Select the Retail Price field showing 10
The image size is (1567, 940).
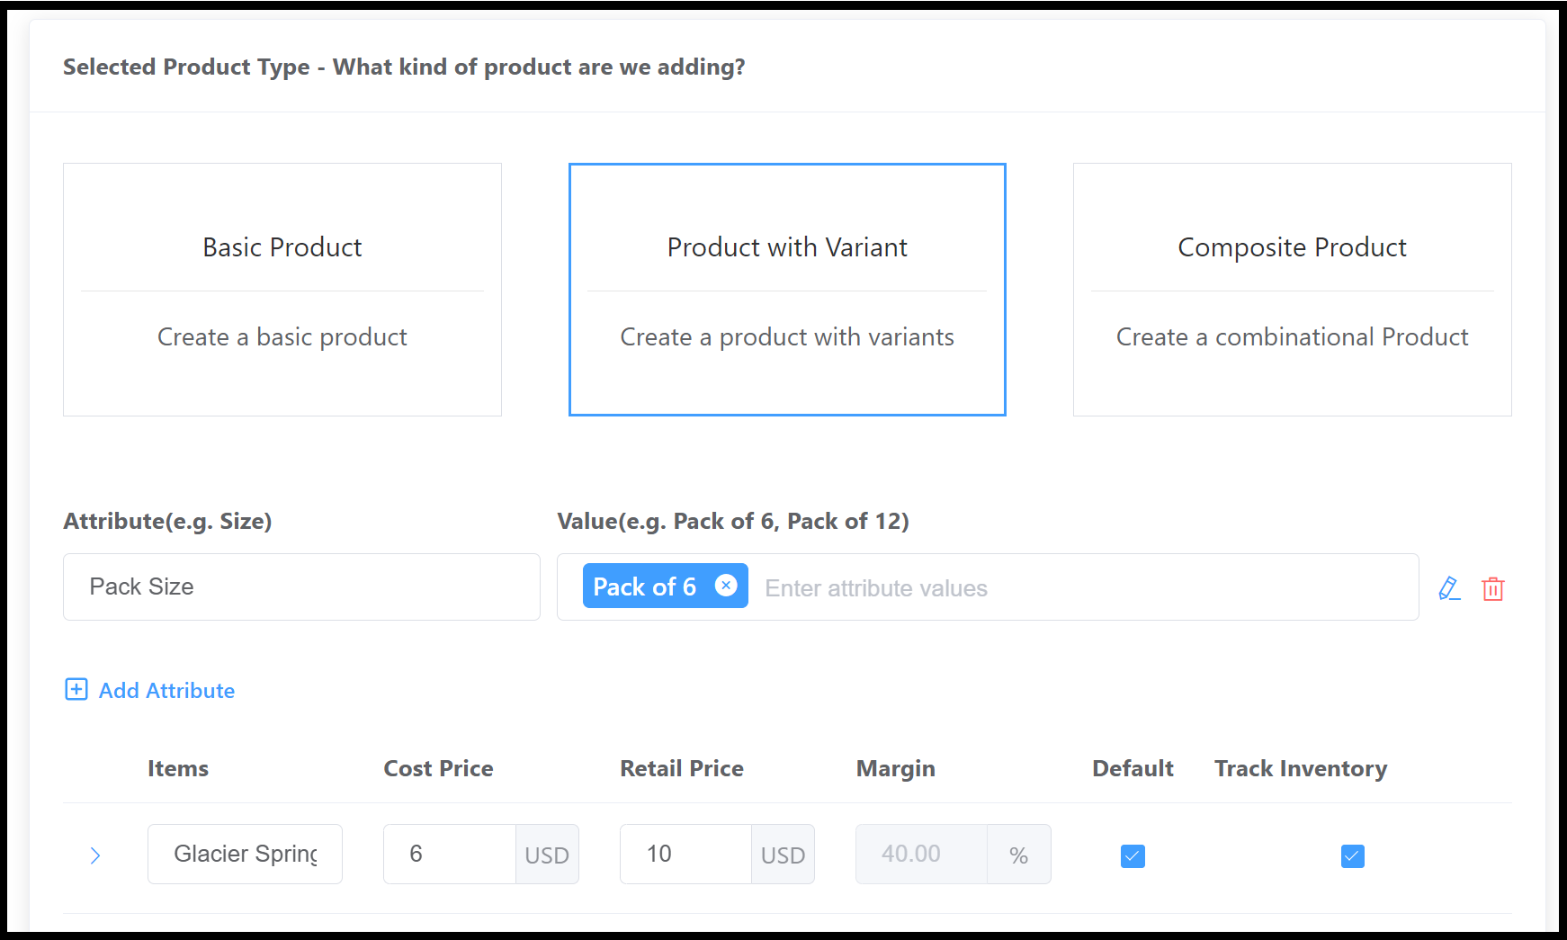click(685, 854)
